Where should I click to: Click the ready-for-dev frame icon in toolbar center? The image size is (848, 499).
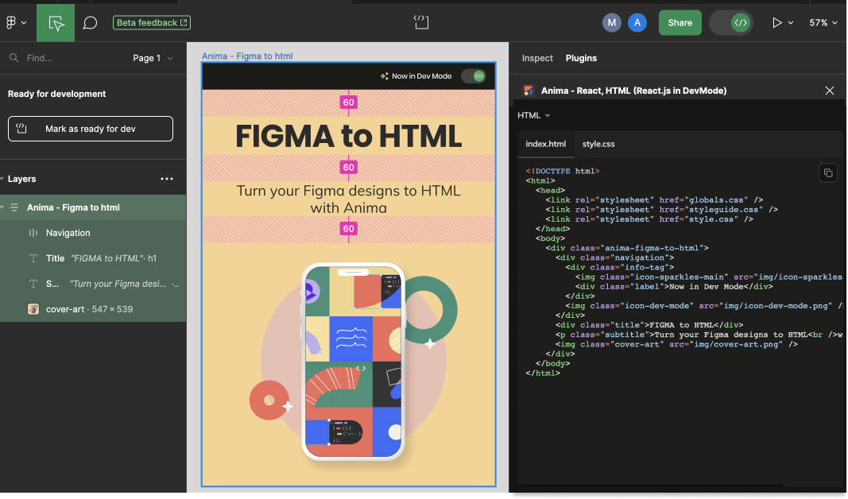coord(420,22)
